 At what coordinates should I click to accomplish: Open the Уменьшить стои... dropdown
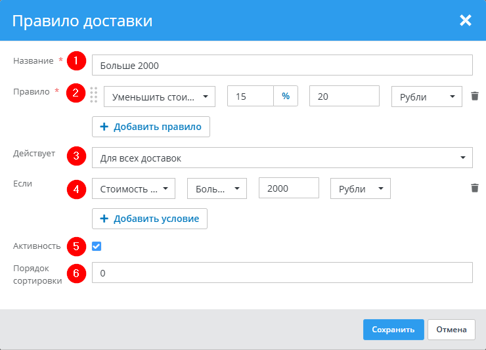coord(160,97)
